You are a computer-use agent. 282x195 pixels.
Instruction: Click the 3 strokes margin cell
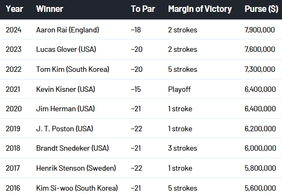coord(183,148)
